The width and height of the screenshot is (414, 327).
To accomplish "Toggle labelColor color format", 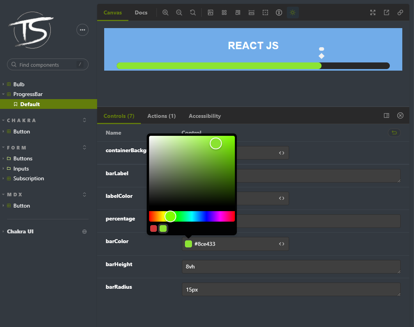I will [x=282, y=198].
